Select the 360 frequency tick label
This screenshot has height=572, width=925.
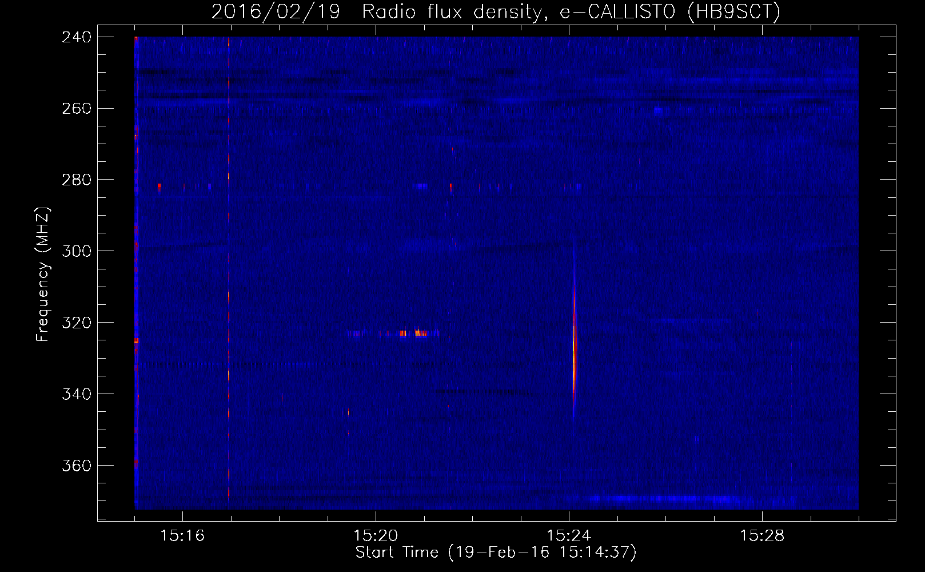point(77,466)
